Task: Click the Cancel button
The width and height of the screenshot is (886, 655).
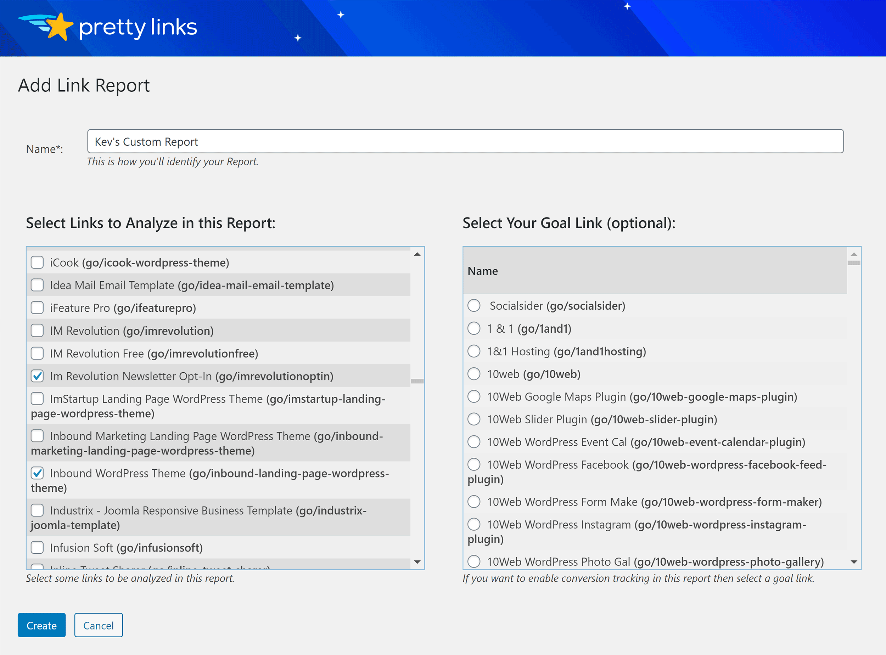Action: [97, 625]
